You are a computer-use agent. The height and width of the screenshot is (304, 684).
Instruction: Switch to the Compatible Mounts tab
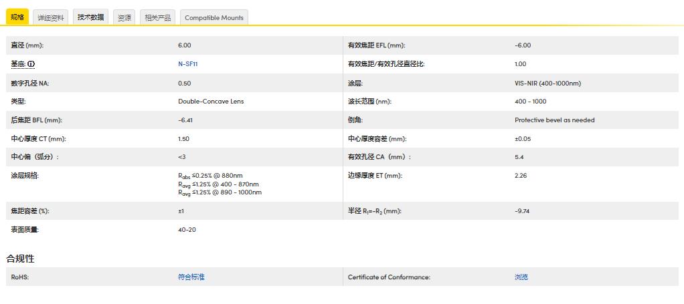pyautogui.click(x=214, y=17)
